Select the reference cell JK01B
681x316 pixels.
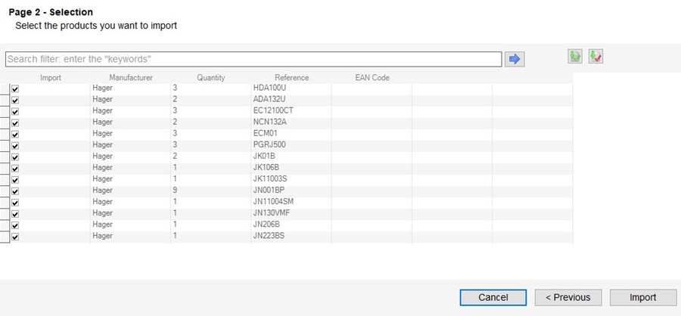click(x=291, y=156)
